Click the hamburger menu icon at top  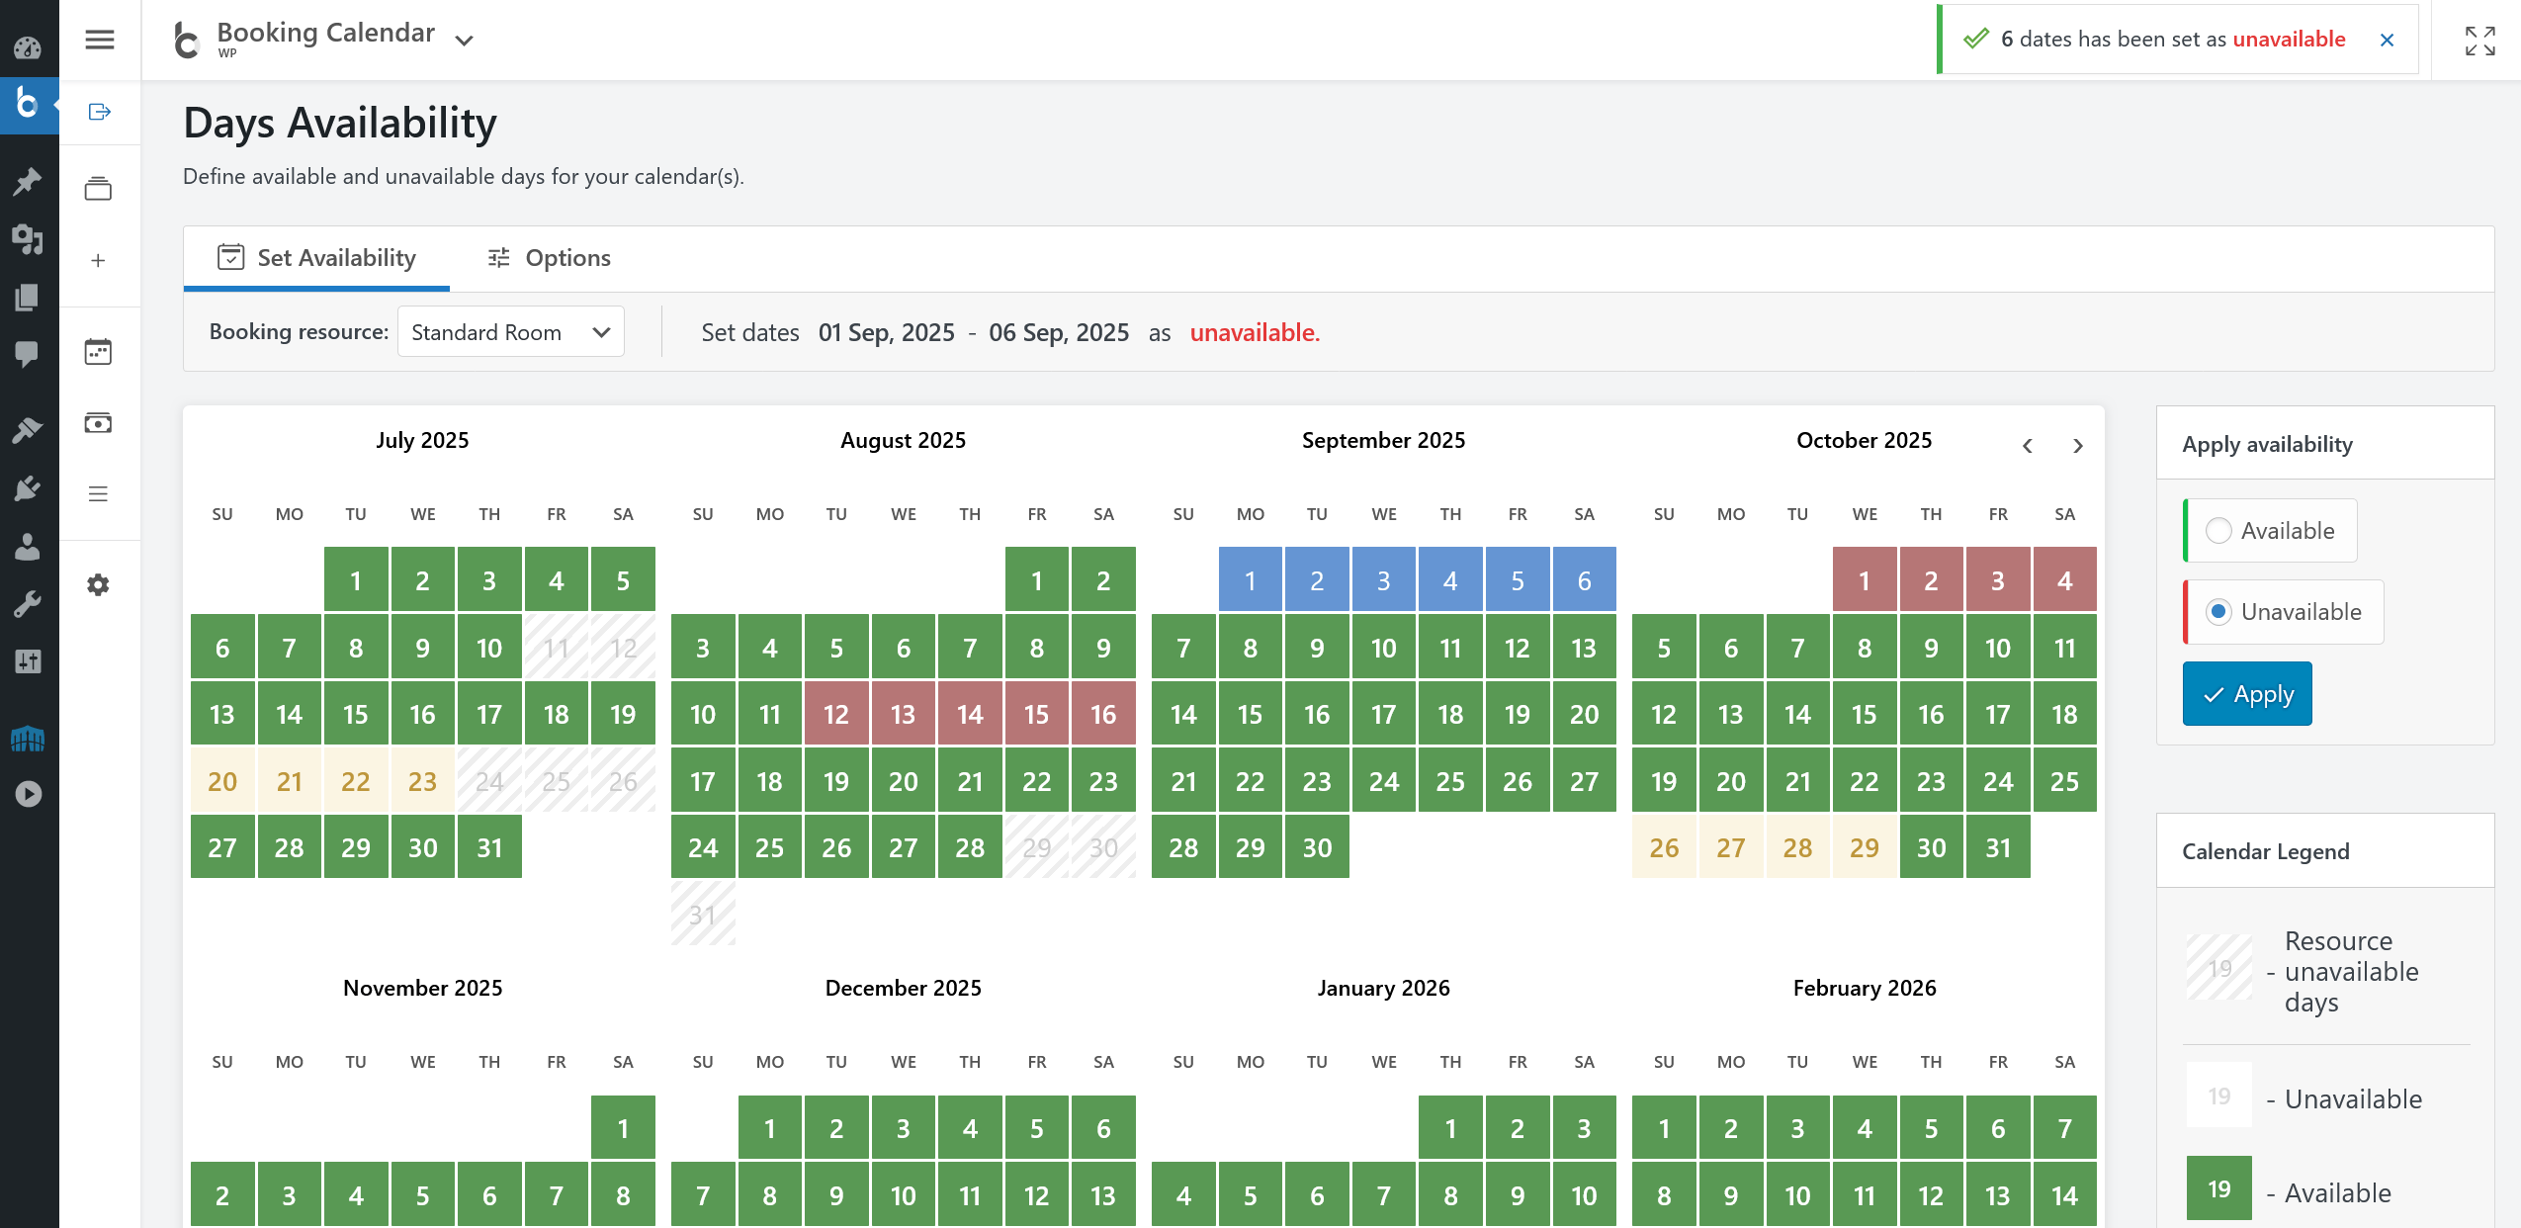pos(99,40)
